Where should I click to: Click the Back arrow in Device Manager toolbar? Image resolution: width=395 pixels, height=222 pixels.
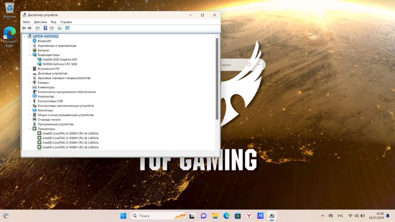24,28
